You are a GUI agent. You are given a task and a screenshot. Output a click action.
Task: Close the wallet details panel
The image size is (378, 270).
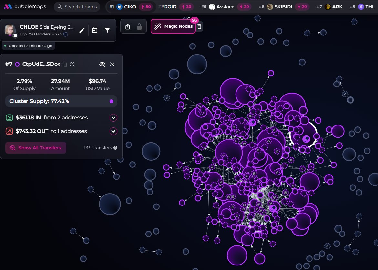coord(112,64)
